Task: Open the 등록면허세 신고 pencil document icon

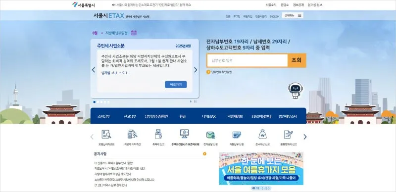Action: (x=288, y=134)
